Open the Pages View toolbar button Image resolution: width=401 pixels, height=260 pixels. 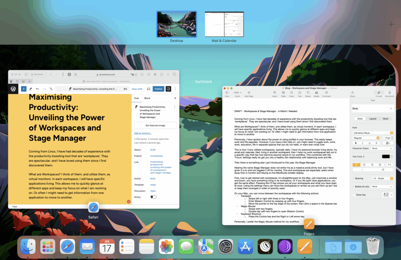(x=227, y=94)
